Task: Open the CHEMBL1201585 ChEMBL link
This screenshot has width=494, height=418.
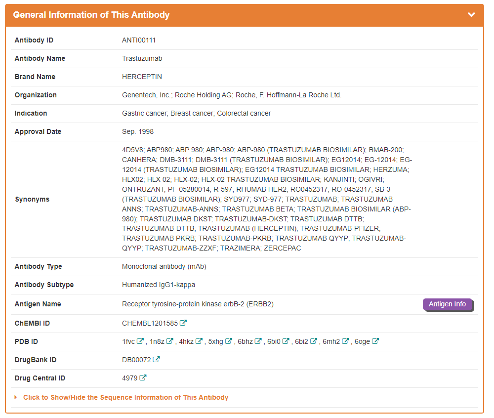Action: pos(150,323)
